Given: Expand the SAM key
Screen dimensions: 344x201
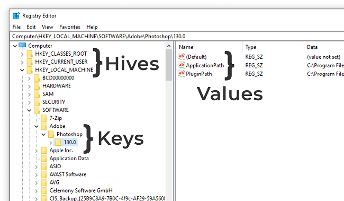Looking at the screenshot, I should [29, 94].
